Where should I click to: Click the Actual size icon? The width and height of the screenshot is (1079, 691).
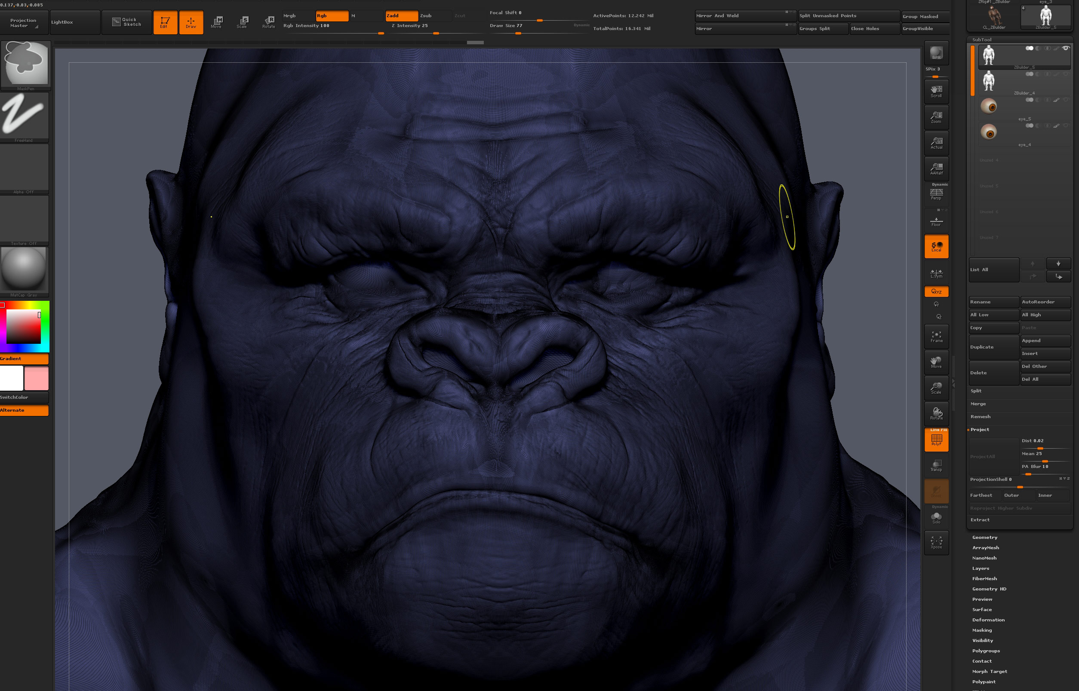(x=936, y=143)
